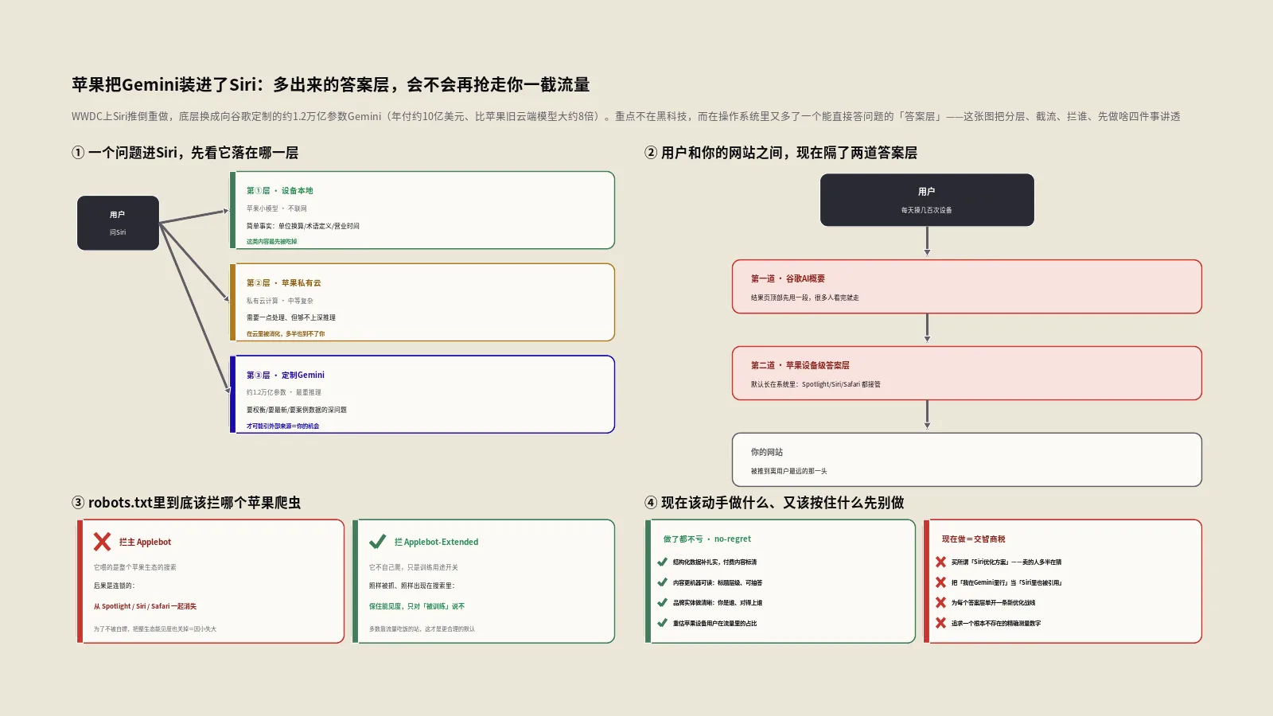This screenshot has width=1273, height=716.
Task: Click the heading 第二道 · 苹果设备级答案层
Action: coord(800,366)
